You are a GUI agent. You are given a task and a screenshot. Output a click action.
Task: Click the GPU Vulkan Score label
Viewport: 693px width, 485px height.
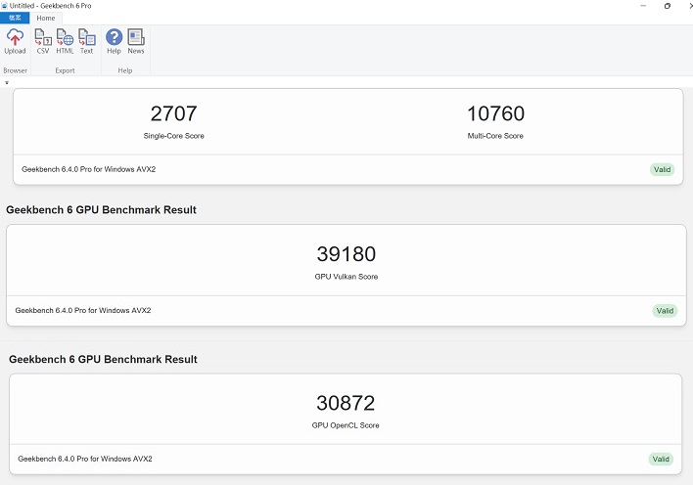click(346, 277)
